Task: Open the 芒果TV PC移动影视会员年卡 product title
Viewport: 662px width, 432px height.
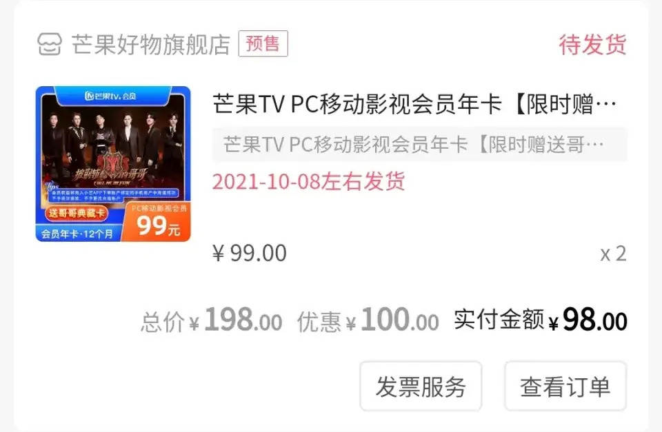Action: pos(414,104)
